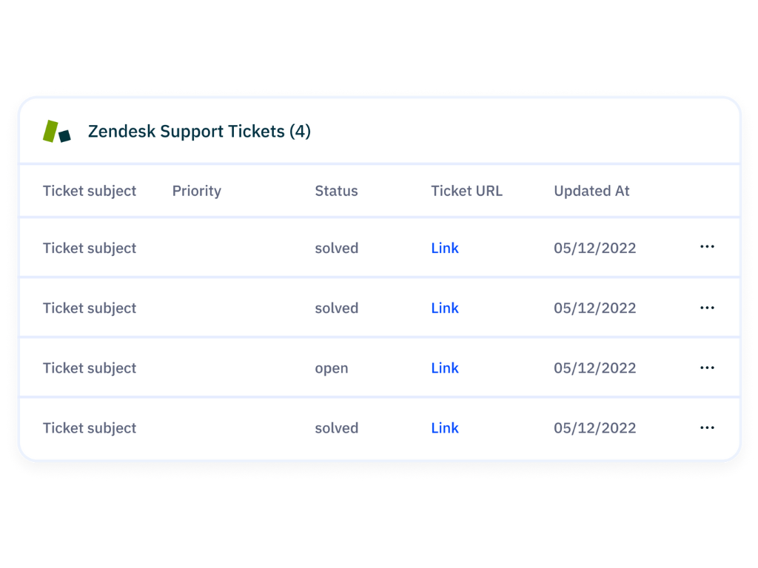Sort by Updated At column header
Screen dimensions: 758x568
pos(591,191)
